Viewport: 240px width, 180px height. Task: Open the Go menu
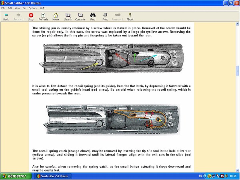(x=24, y=8)
